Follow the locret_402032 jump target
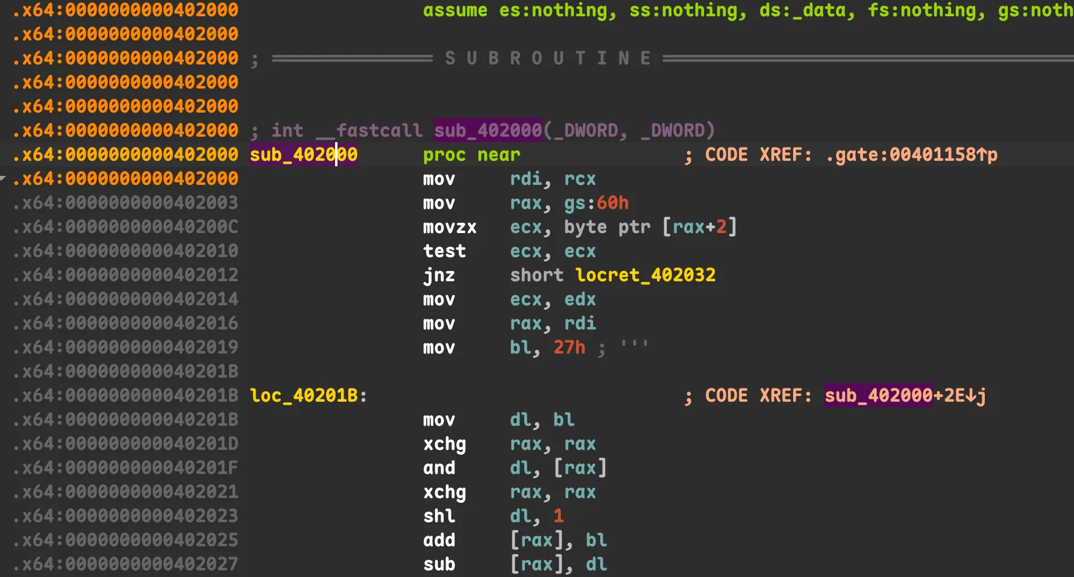This screenshot has height=577, width=1074. [x=645, y=275]
